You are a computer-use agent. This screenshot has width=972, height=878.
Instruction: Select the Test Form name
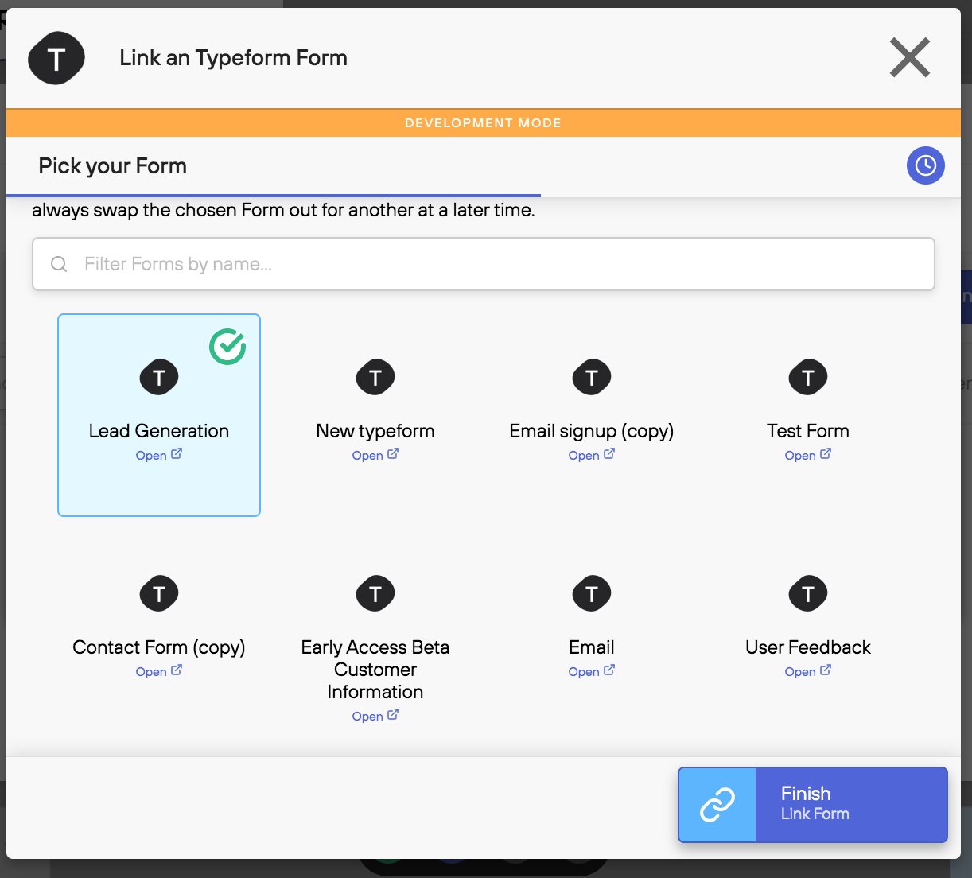(x=808, y=431)
